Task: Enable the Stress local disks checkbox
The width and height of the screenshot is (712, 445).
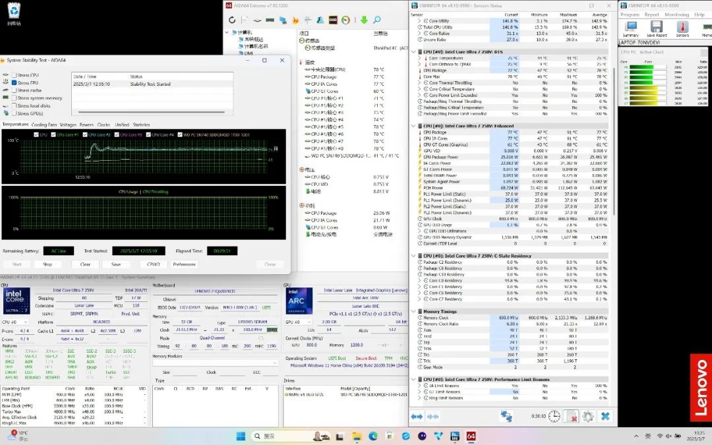Action: tap(14, 105)
